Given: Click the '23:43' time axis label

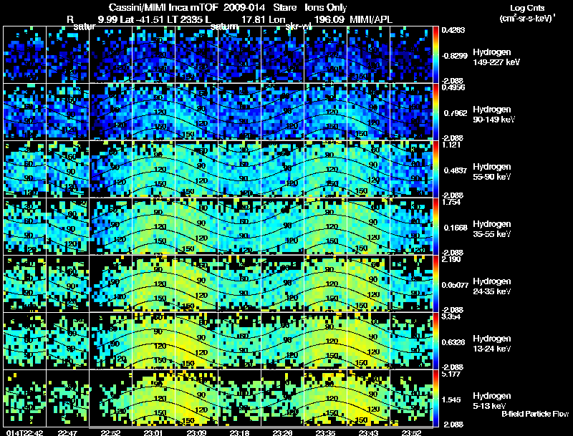Looking at the screenshot, I should [x=368, y=432].
